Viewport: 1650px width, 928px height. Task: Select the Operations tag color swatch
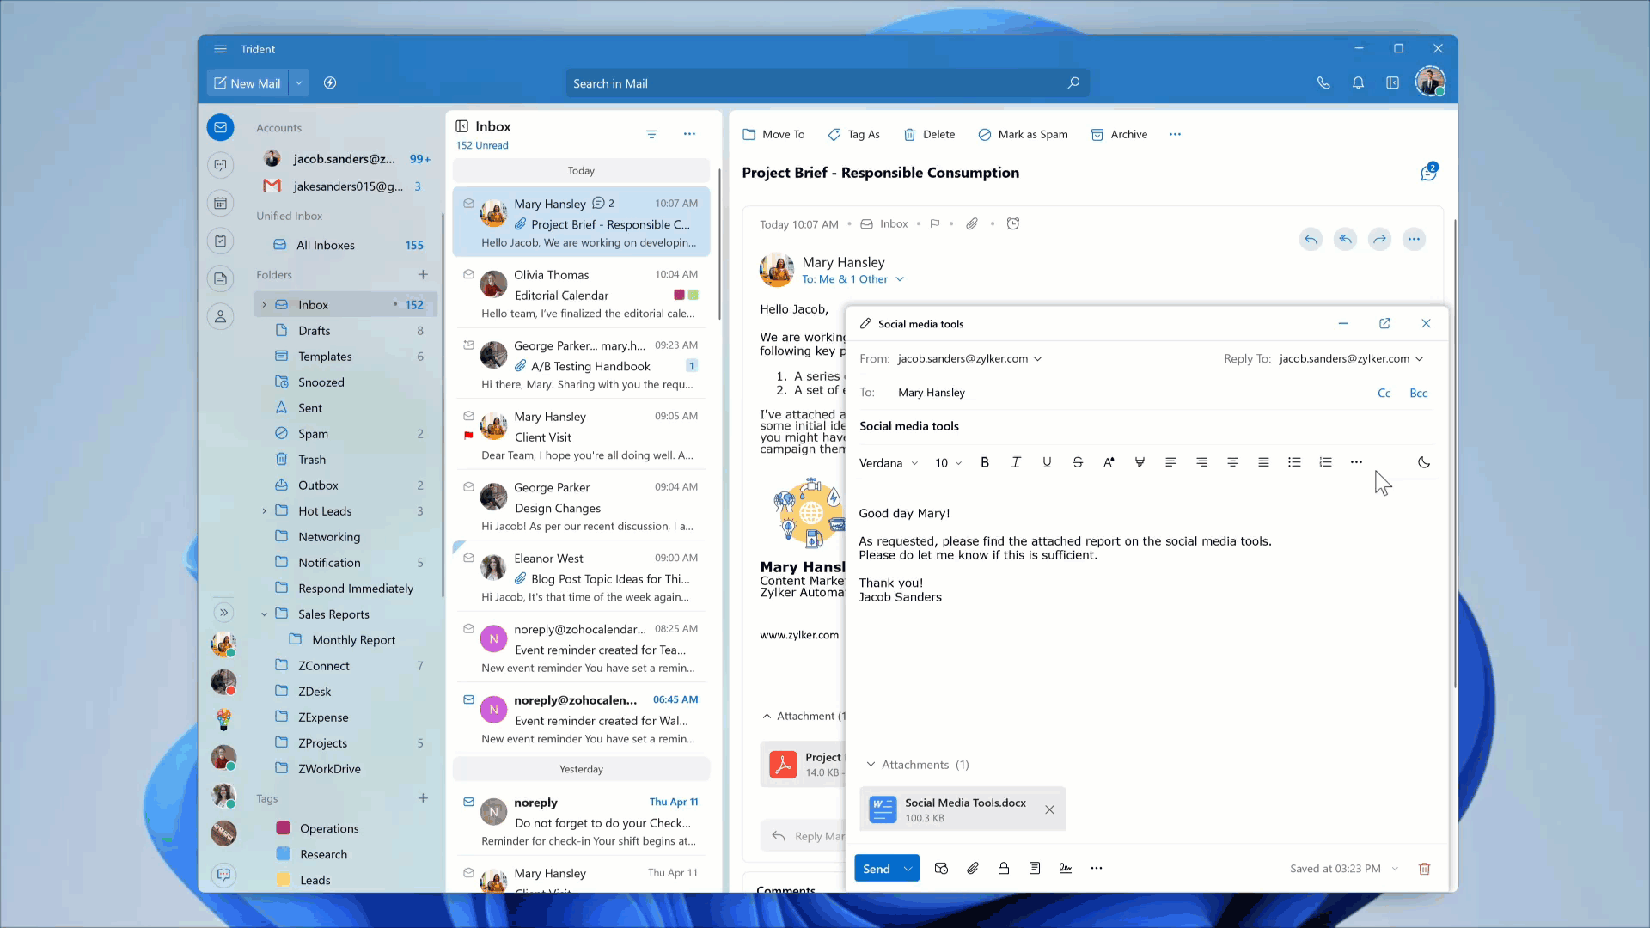point(283,828)
